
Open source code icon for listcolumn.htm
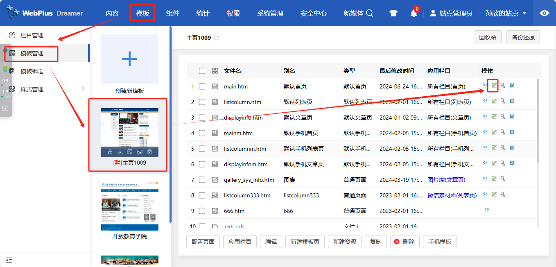click(x=485, y=101)
